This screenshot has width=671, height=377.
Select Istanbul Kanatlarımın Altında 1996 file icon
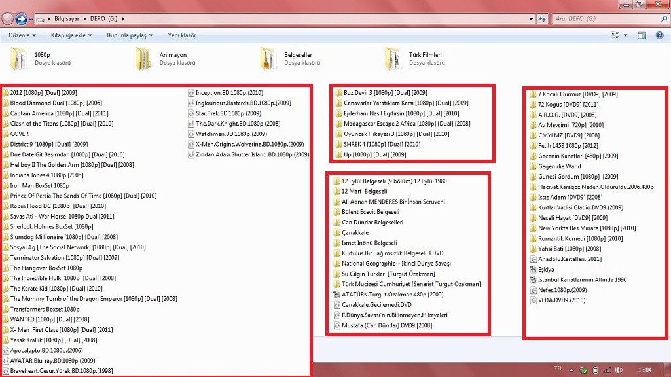click(x=534, y=280)
